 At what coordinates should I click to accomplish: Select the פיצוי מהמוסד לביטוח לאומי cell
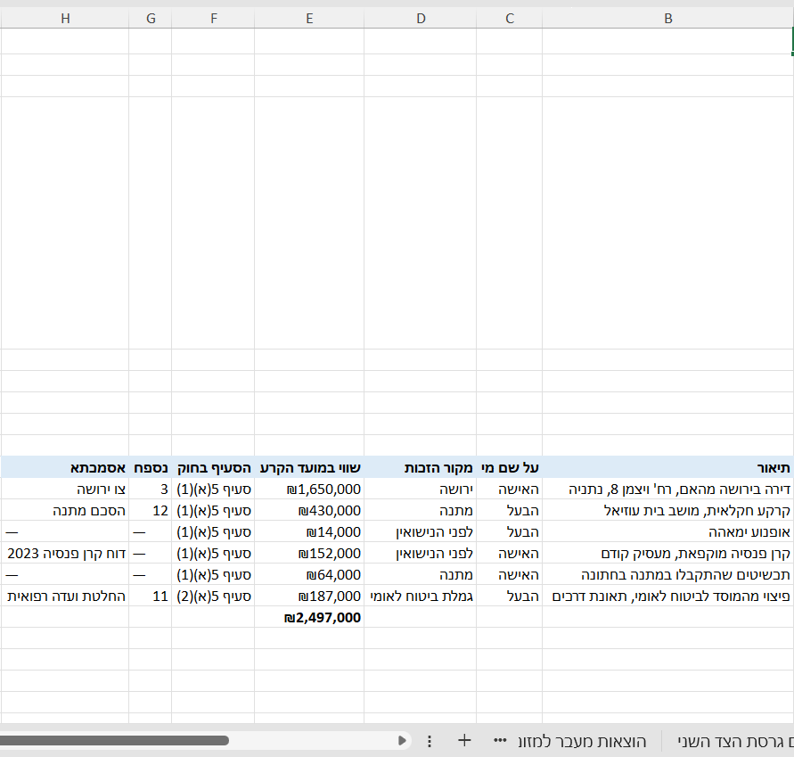[x=667, y=596]
